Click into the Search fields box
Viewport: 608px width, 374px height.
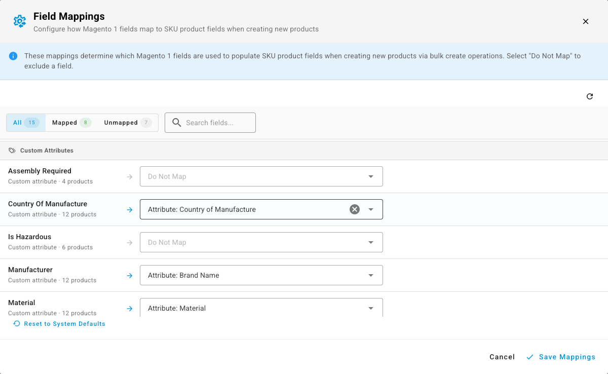210,123
